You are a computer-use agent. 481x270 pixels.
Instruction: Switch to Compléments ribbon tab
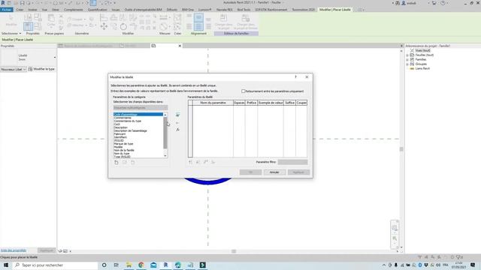coord(74,10)
